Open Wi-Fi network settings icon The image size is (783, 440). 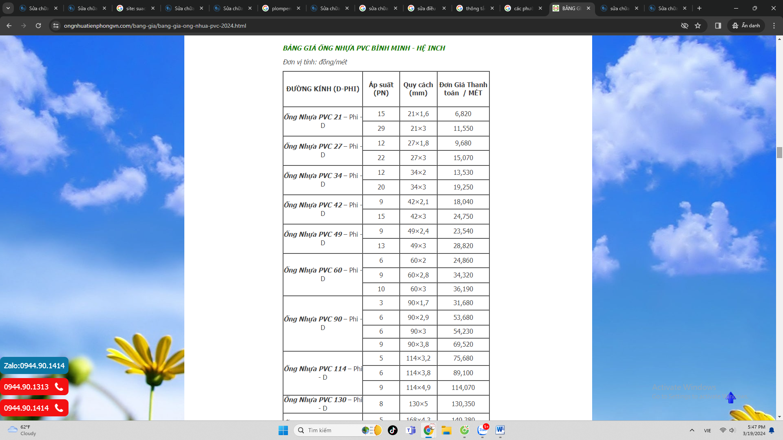[x=723, y=431]
